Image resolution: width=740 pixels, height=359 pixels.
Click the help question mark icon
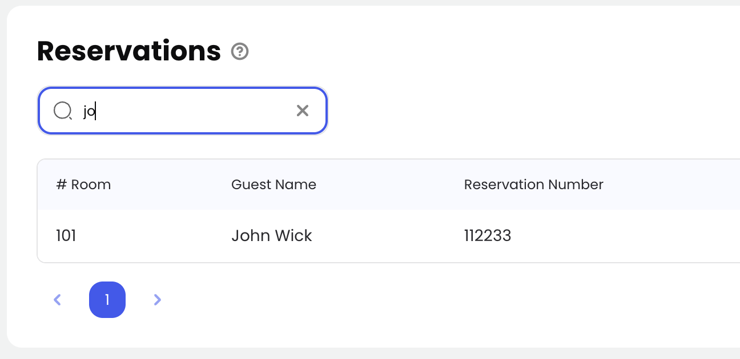(240, 52)
